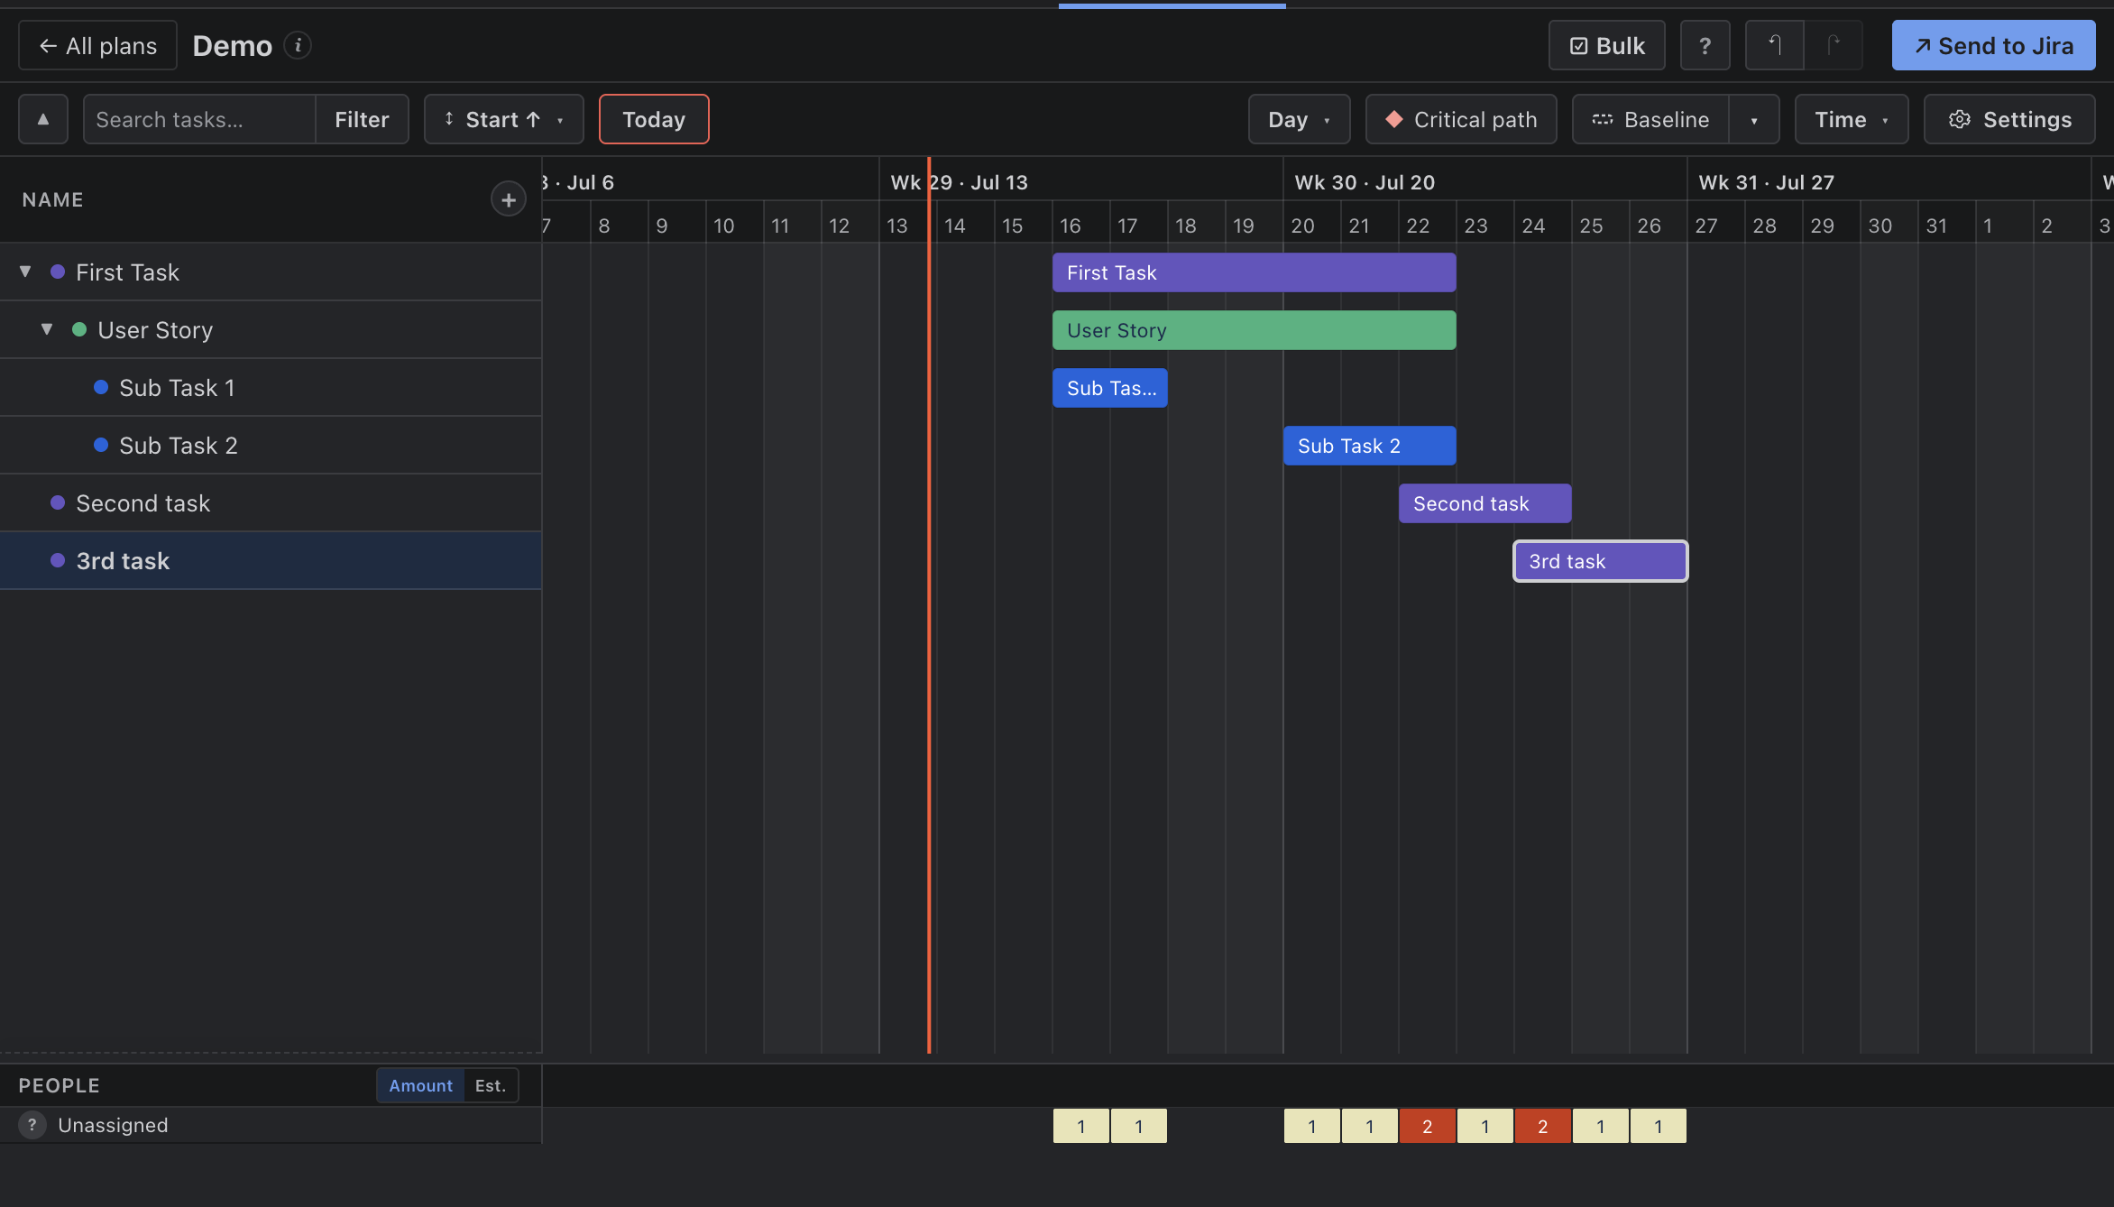This screenshot has width=2114, height=1207.
Task: Click the Wk 31 · Jul 27 header
Action: (1766, 182)
